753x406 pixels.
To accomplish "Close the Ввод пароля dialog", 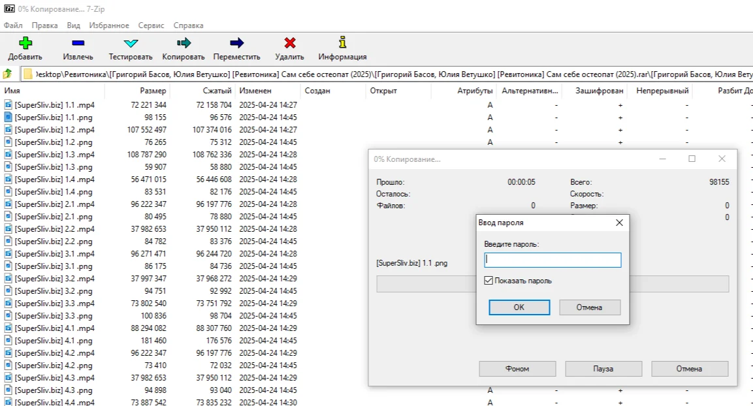I will [x=619, y=223].
